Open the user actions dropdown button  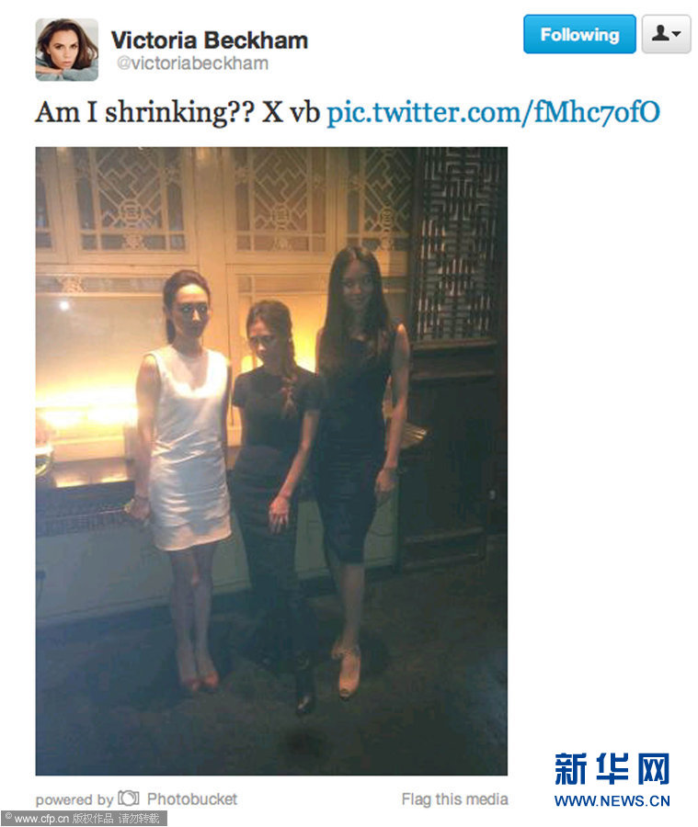[x=666, y=34]
